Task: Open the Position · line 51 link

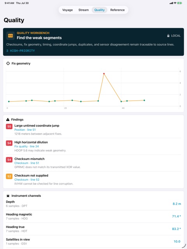Action: [25, 130]
